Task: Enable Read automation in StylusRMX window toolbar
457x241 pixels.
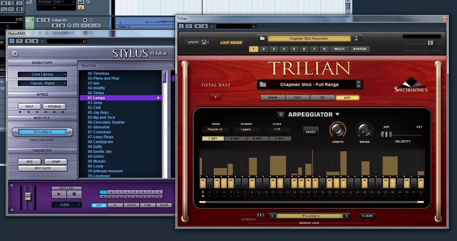Action: 28,41
